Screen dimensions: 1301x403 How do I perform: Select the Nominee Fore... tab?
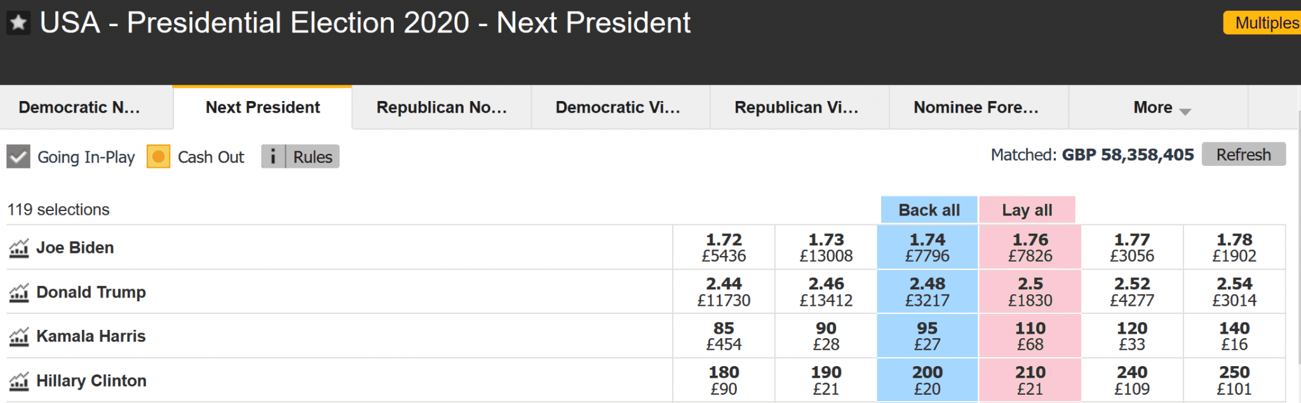click(x=976, y=107)
